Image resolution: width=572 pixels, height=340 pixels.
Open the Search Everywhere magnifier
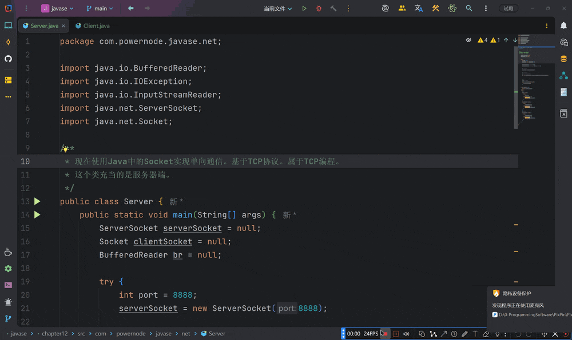tap(469, 9)
